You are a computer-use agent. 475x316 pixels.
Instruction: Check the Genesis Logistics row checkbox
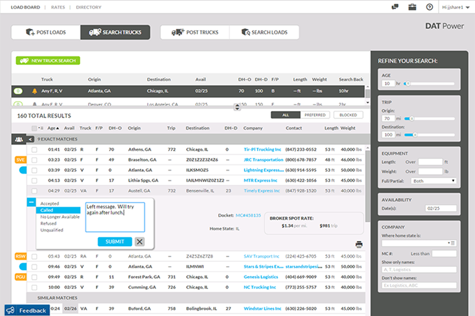tap(34, 277)
